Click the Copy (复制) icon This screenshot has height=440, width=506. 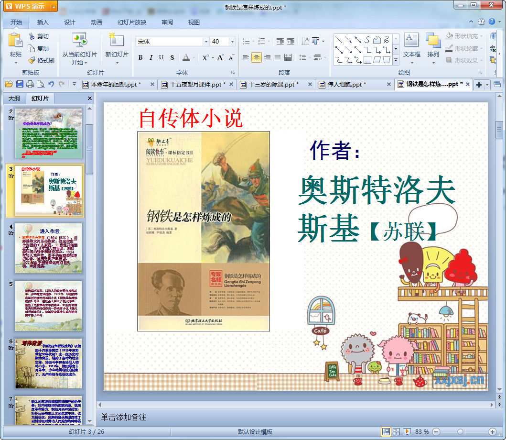coord(32,48)
